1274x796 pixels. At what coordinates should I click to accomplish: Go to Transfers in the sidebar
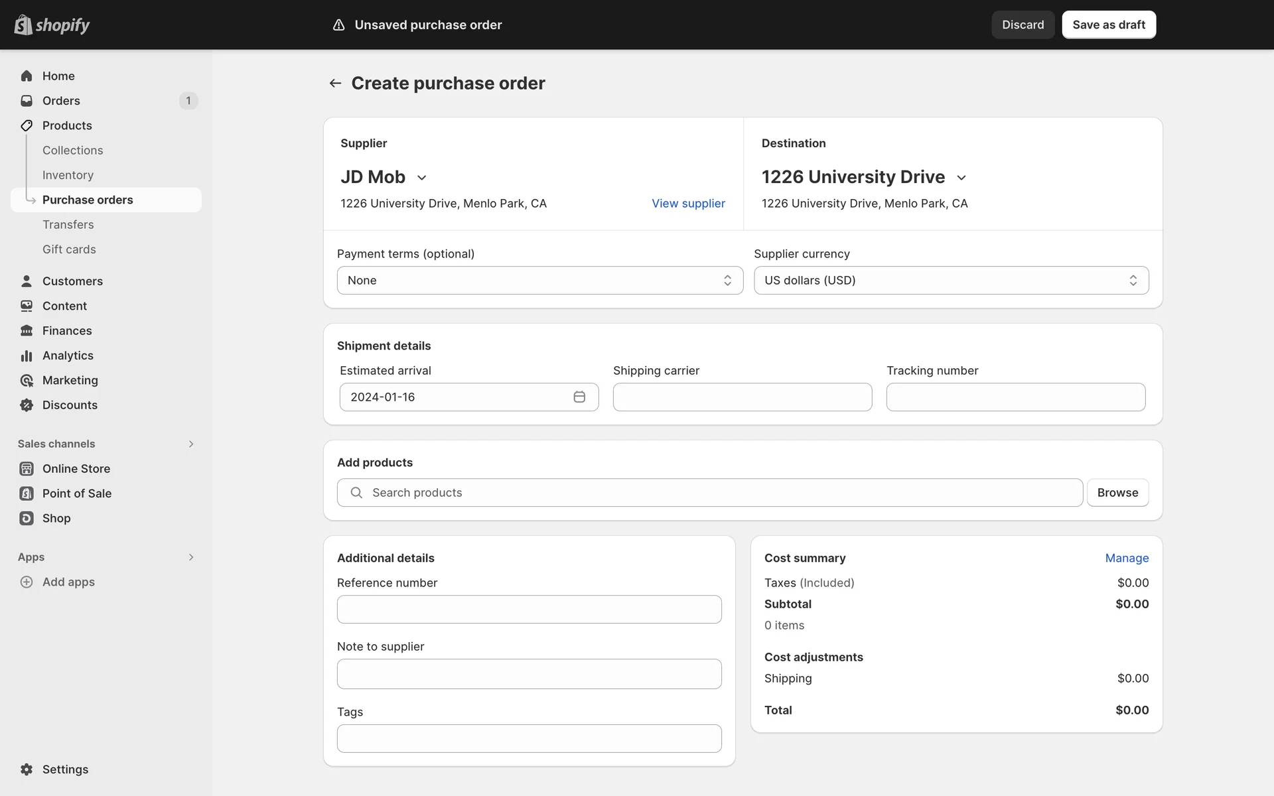click(68, 225)
